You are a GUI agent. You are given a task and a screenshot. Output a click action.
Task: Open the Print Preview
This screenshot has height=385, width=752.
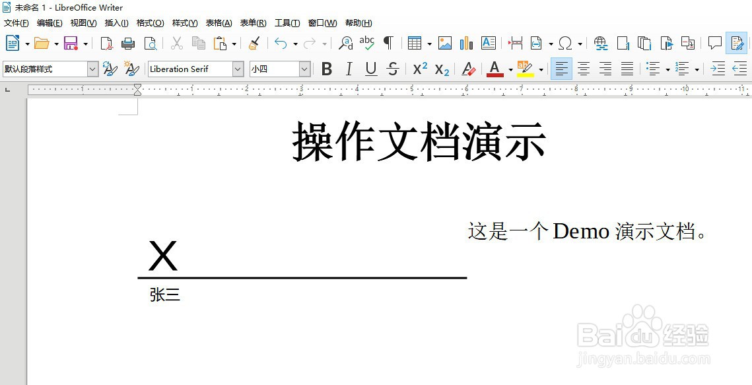click(151, 42)
